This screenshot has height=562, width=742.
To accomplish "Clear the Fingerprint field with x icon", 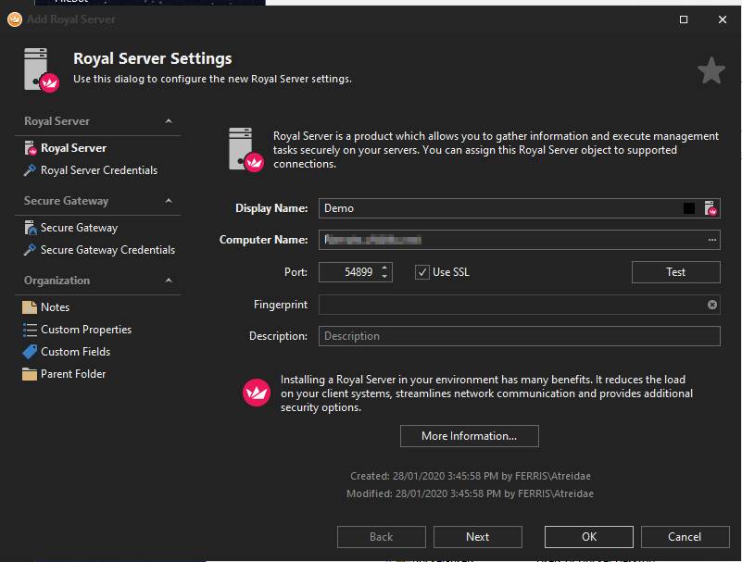I will (x=711, y=305).
